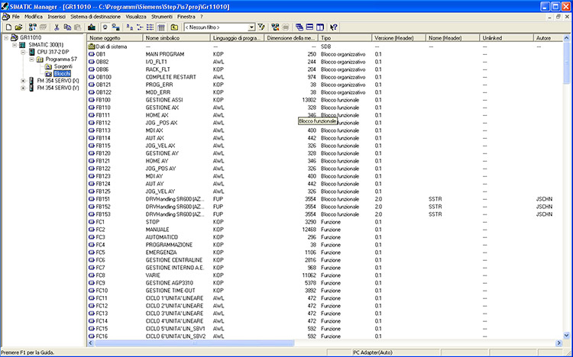573x357 pixels.
Task: Click the FB100 block icon
Action: point(92,100)
